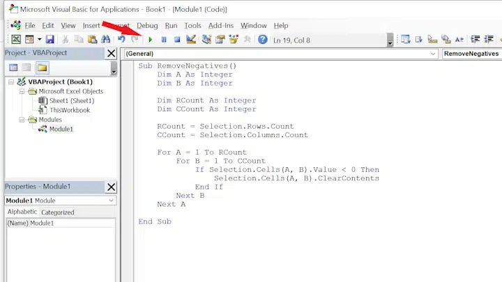The width and height of the screenshot is (502, 282).
Task: Click the Redo arrow icon
Action: tap(135, 39)
